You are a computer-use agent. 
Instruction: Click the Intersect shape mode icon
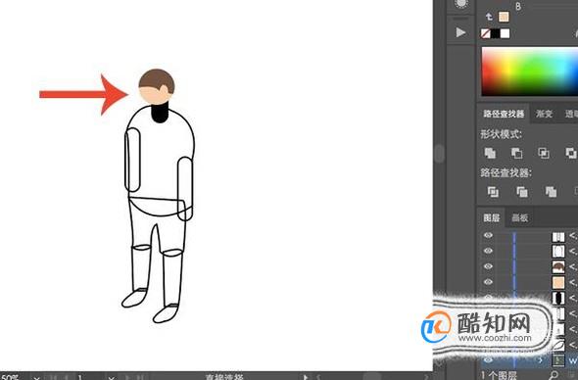coord(544,153)
